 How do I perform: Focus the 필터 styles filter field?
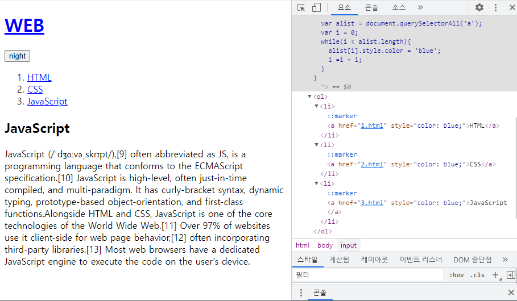click(369, 275)
